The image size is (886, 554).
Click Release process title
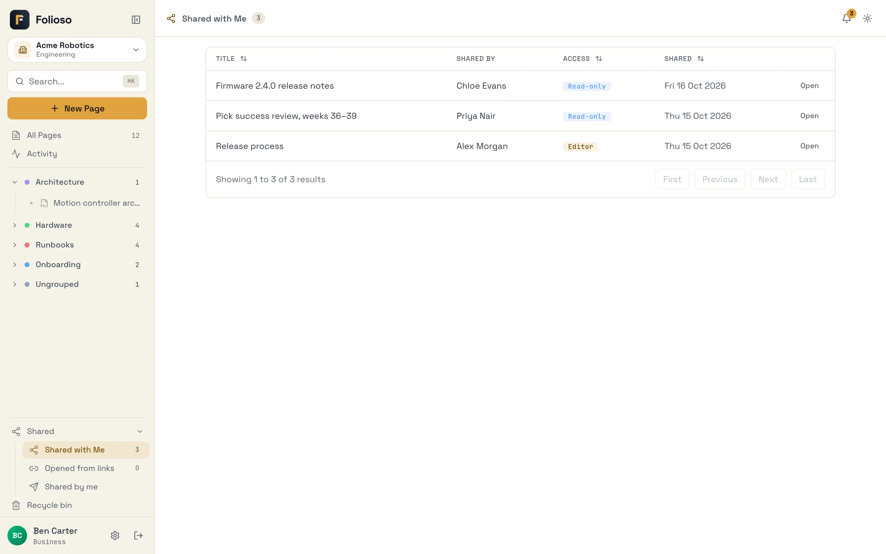point(249,146)
